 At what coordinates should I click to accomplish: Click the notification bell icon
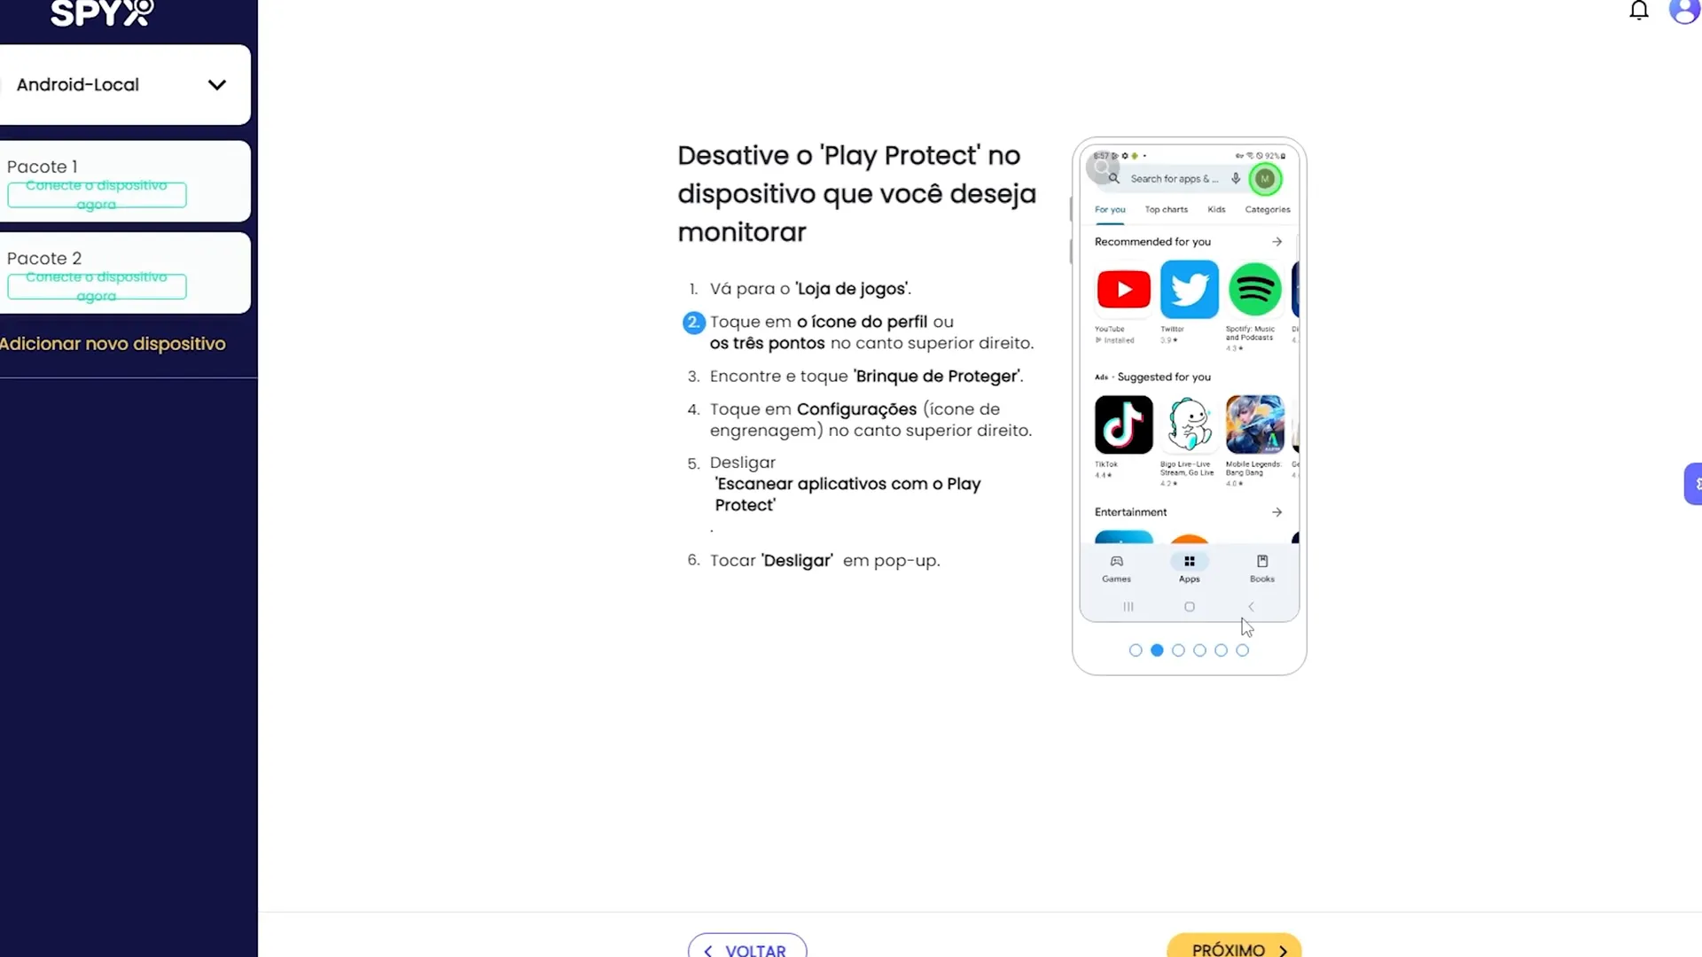coord(1639,10)
